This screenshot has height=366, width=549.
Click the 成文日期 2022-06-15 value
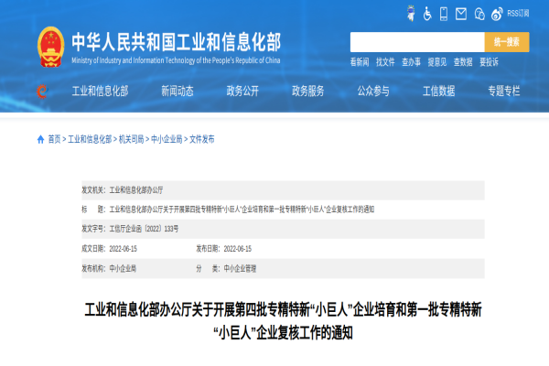[x=124, y=249]
